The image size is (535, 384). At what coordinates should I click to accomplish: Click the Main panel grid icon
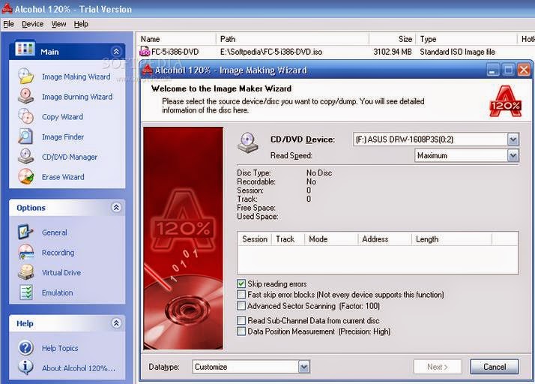25,49
